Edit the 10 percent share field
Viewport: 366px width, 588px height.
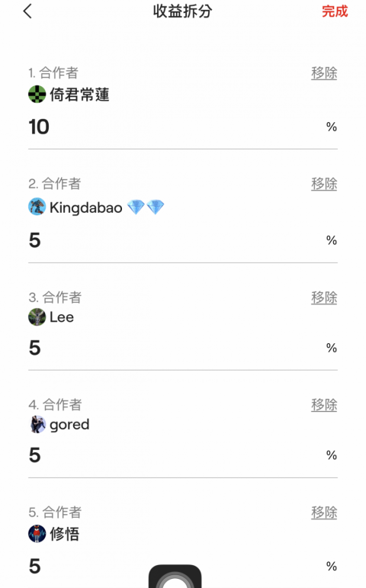coord(183,127)
